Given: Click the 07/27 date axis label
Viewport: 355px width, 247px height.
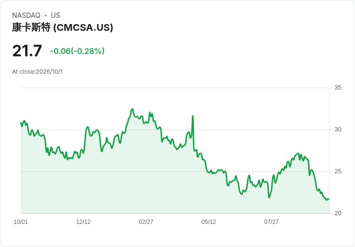Looking at the screenshot, I should 271,221.
